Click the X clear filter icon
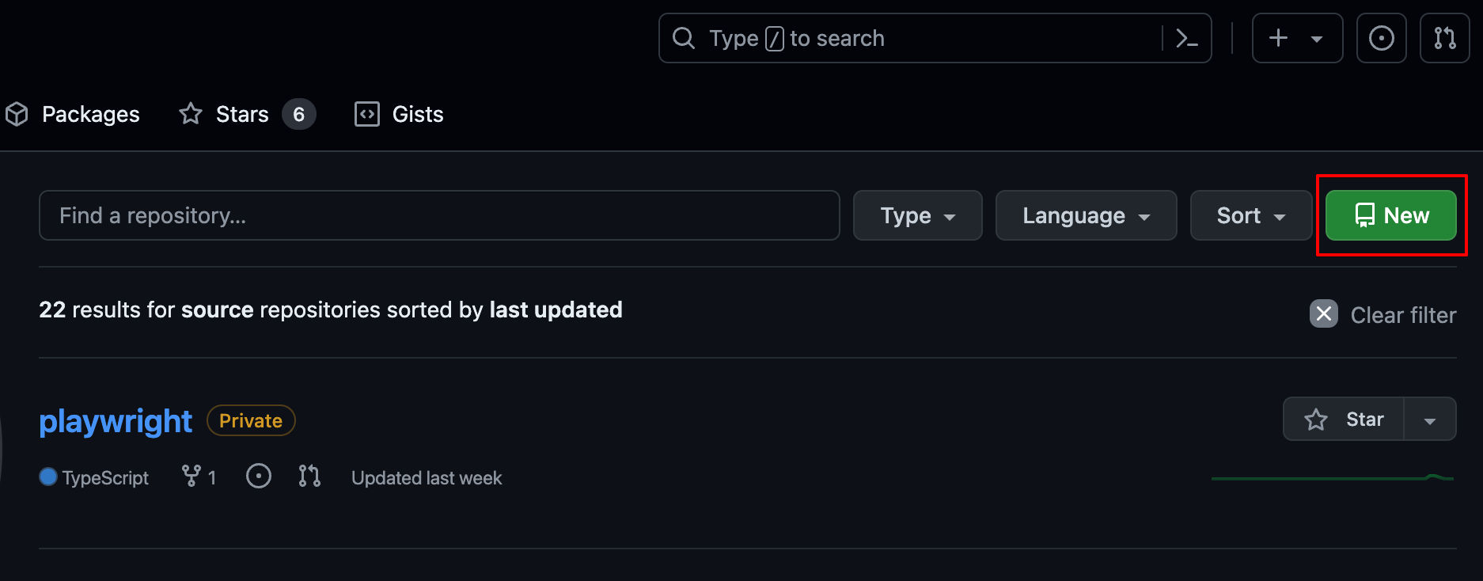Screen dimensions: 1483x581 pos(1323,314)
